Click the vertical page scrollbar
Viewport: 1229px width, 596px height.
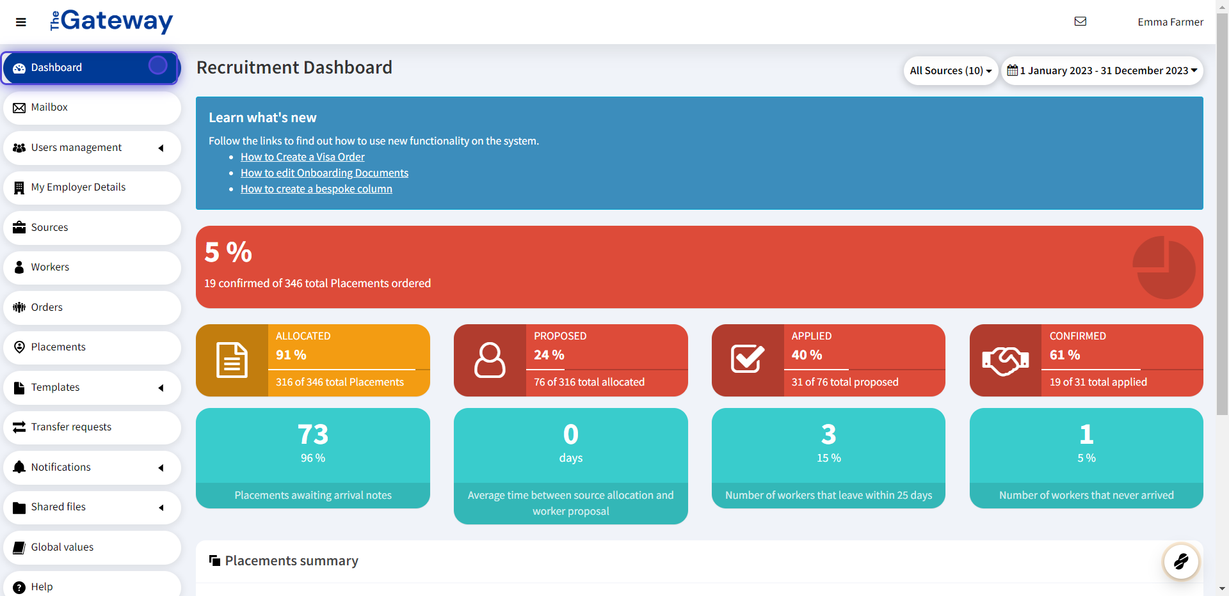[1222, 214]
